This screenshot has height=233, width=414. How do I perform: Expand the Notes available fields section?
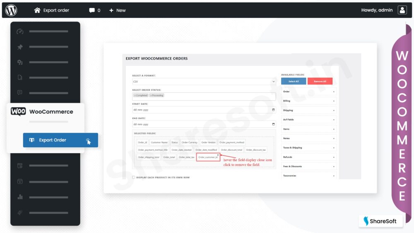click(309, 138)
